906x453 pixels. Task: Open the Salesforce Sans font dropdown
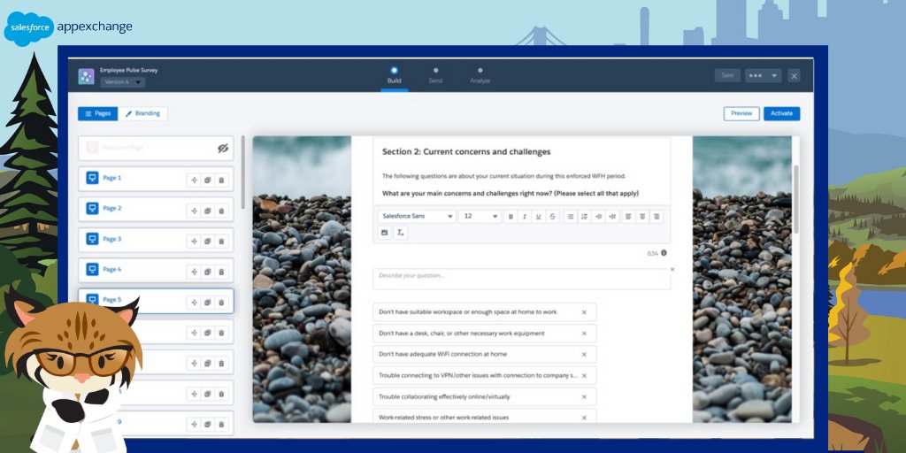click(x=418, y=216)
